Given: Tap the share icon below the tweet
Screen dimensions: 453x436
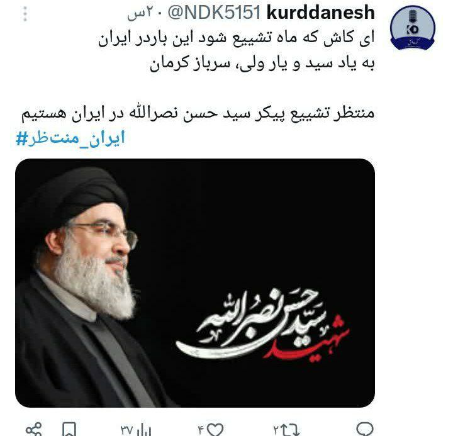Looking at the screenshot, I should [x=34, y=429].
